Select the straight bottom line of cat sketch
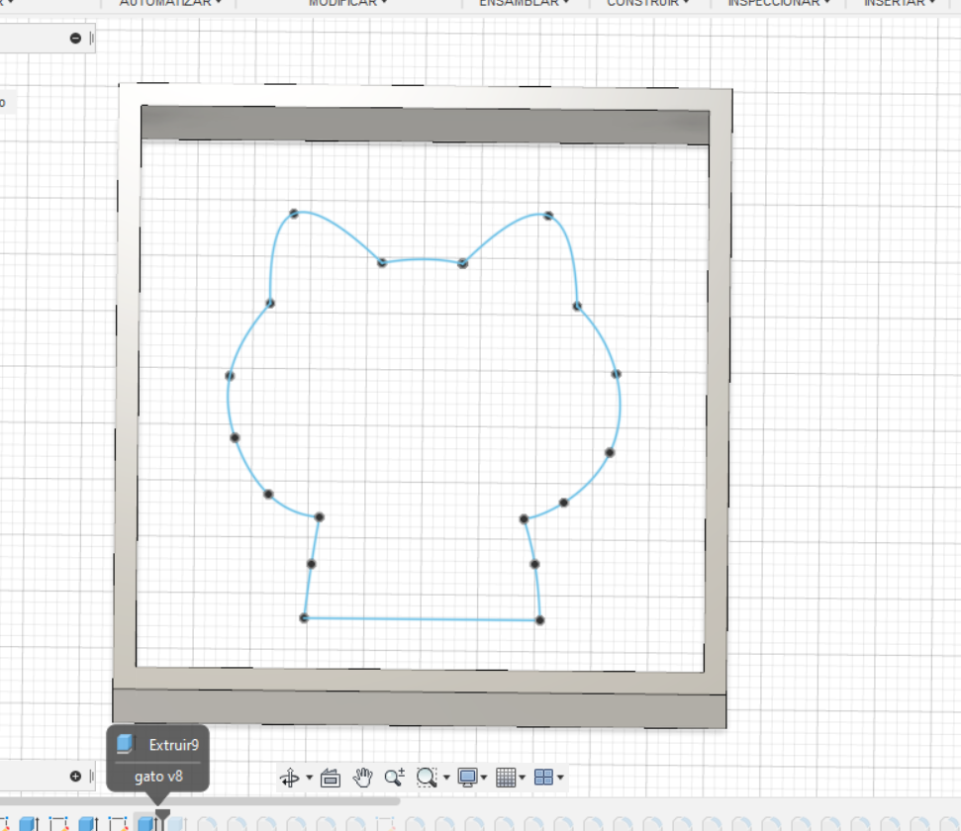 [x=422, y=619]
